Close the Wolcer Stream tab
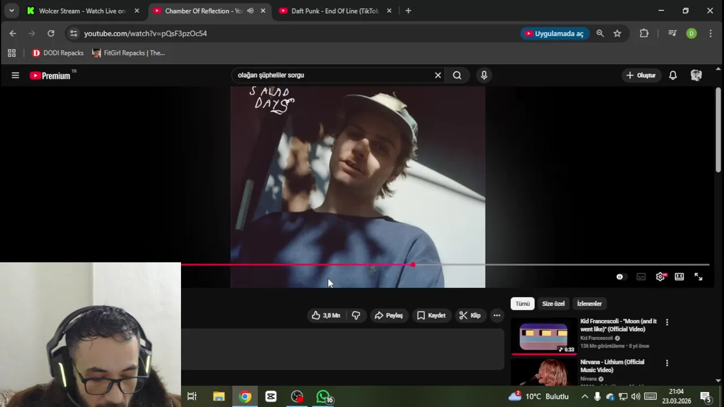 click(x=136, y=11)
